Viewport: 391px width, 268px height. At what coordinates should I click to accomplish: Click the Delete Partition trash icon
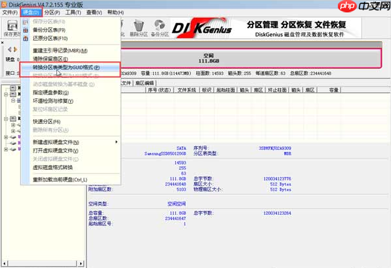[x=139, y=28]
